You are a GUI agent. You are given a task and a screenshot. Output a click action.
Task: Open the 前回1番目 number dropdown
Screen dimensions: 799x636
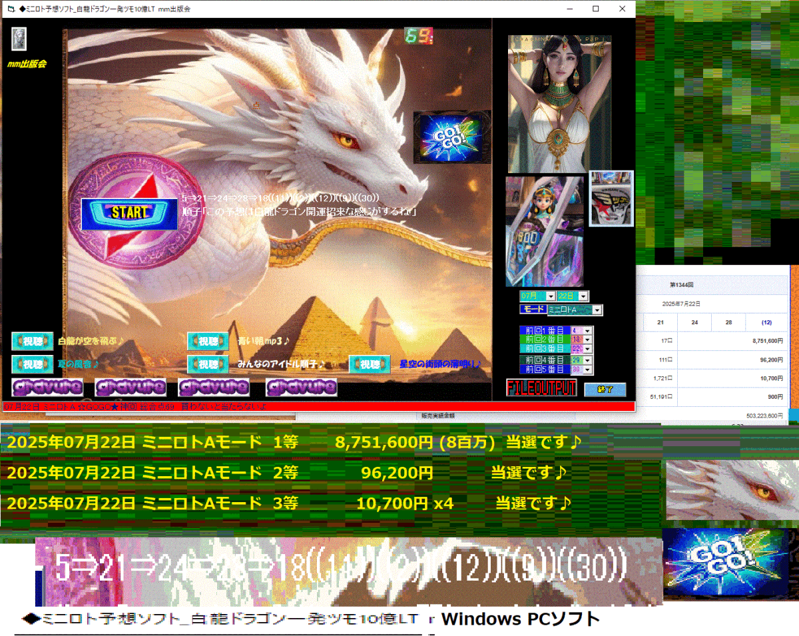pos(588,330)
